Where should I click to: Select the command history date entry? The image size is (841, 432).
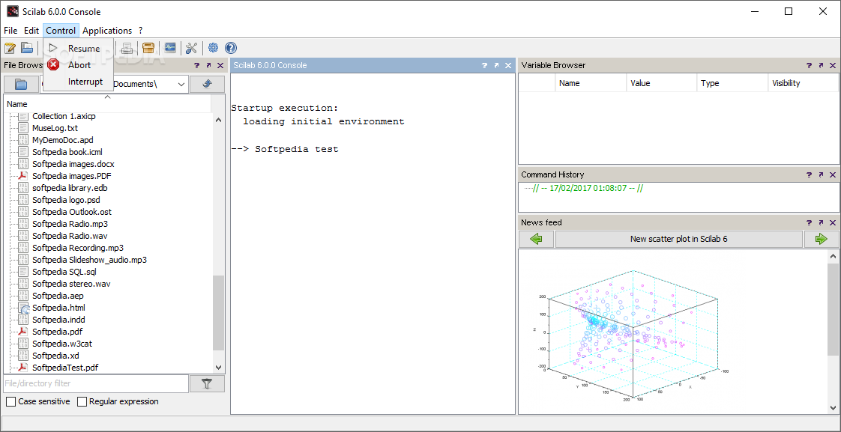click(588, 188)
